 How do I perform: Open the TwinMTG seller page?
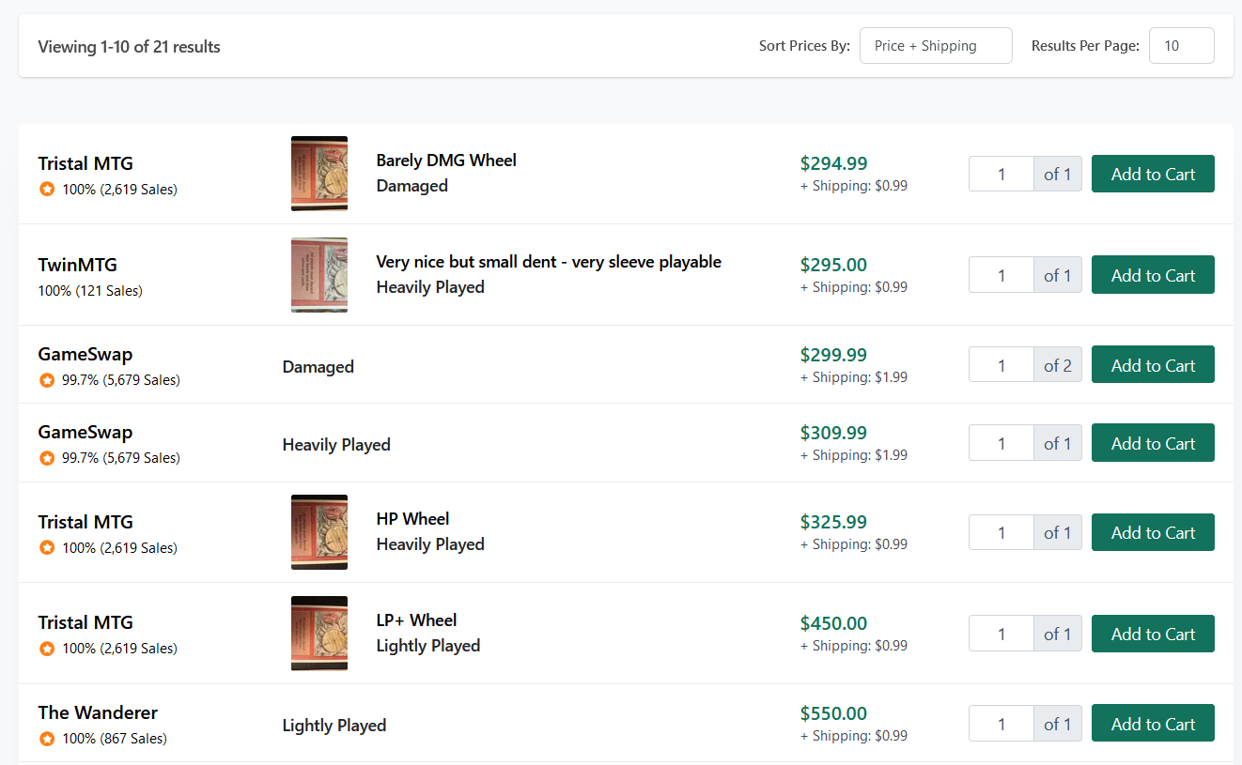[77, 265]
